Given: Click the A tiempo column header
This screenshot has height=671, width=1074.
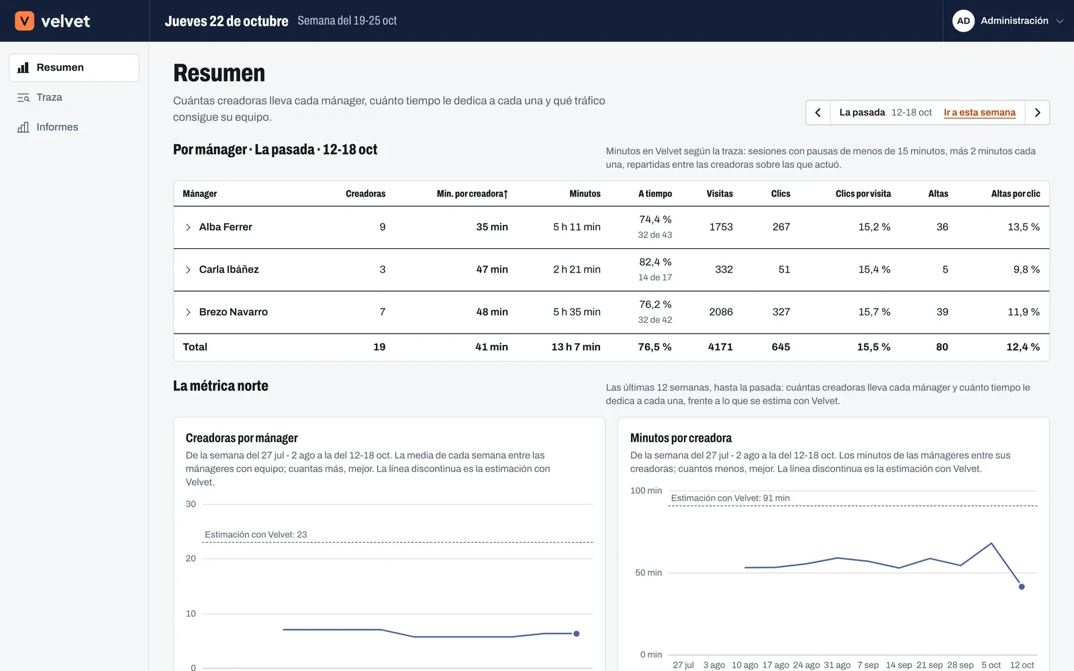Looking at the screenshot, I should coord(655,194).
